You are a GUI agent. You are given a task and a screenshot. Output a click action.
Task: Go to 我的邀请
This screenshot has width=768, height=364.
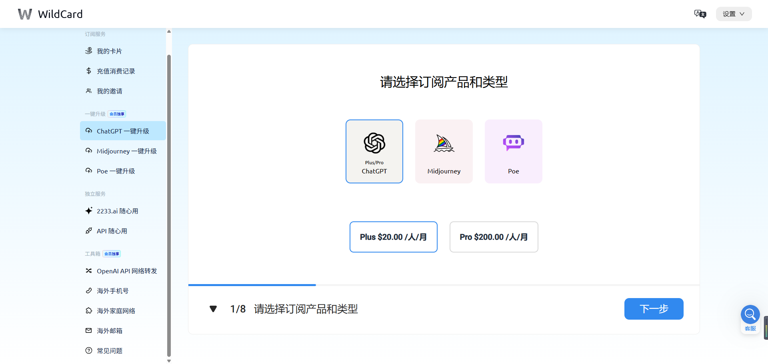point(123,91)
